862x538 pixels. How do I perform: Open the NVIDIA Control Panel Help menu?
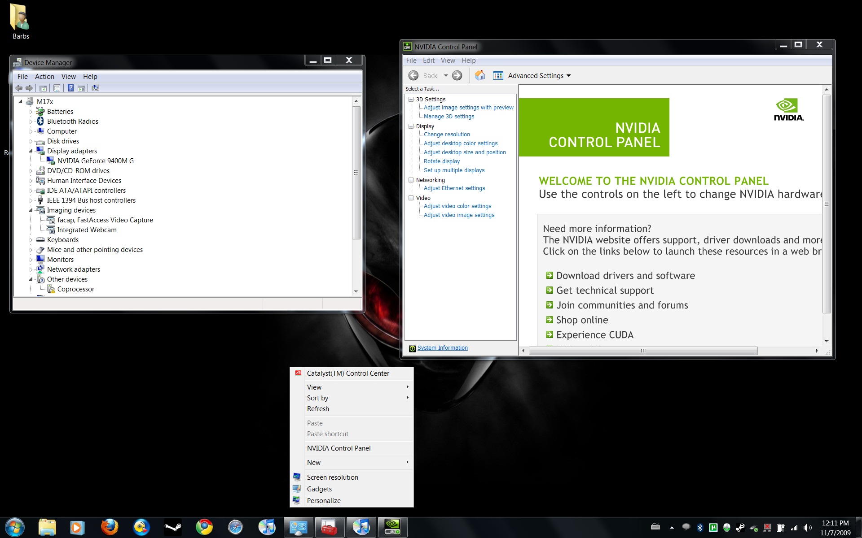click(468, 61)
